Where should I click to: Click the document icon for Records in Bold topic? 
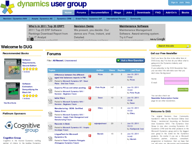coord(50,127)
